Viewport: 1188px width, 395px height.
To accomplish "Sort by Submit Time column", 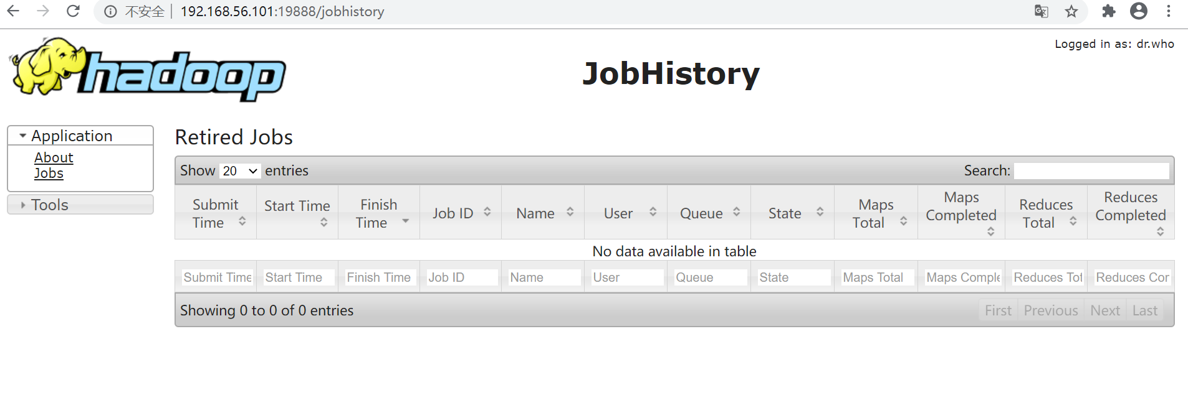I will [216, 213].
